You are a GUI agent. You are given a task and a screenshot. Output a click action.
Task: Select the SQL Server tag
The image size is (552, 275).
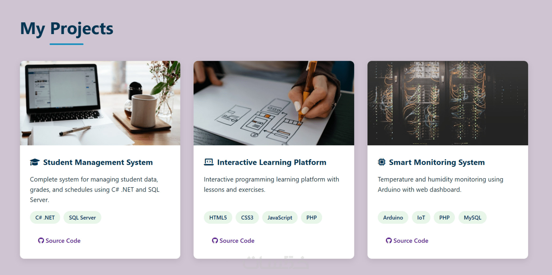[82, 217]
